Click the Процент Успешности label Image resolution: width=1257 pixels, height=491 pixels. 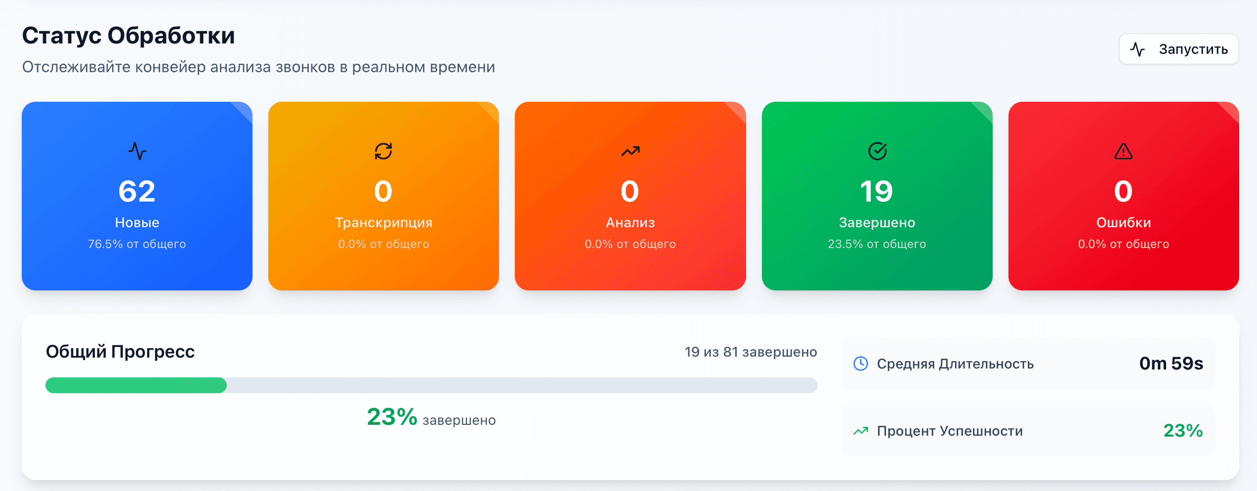950,431
